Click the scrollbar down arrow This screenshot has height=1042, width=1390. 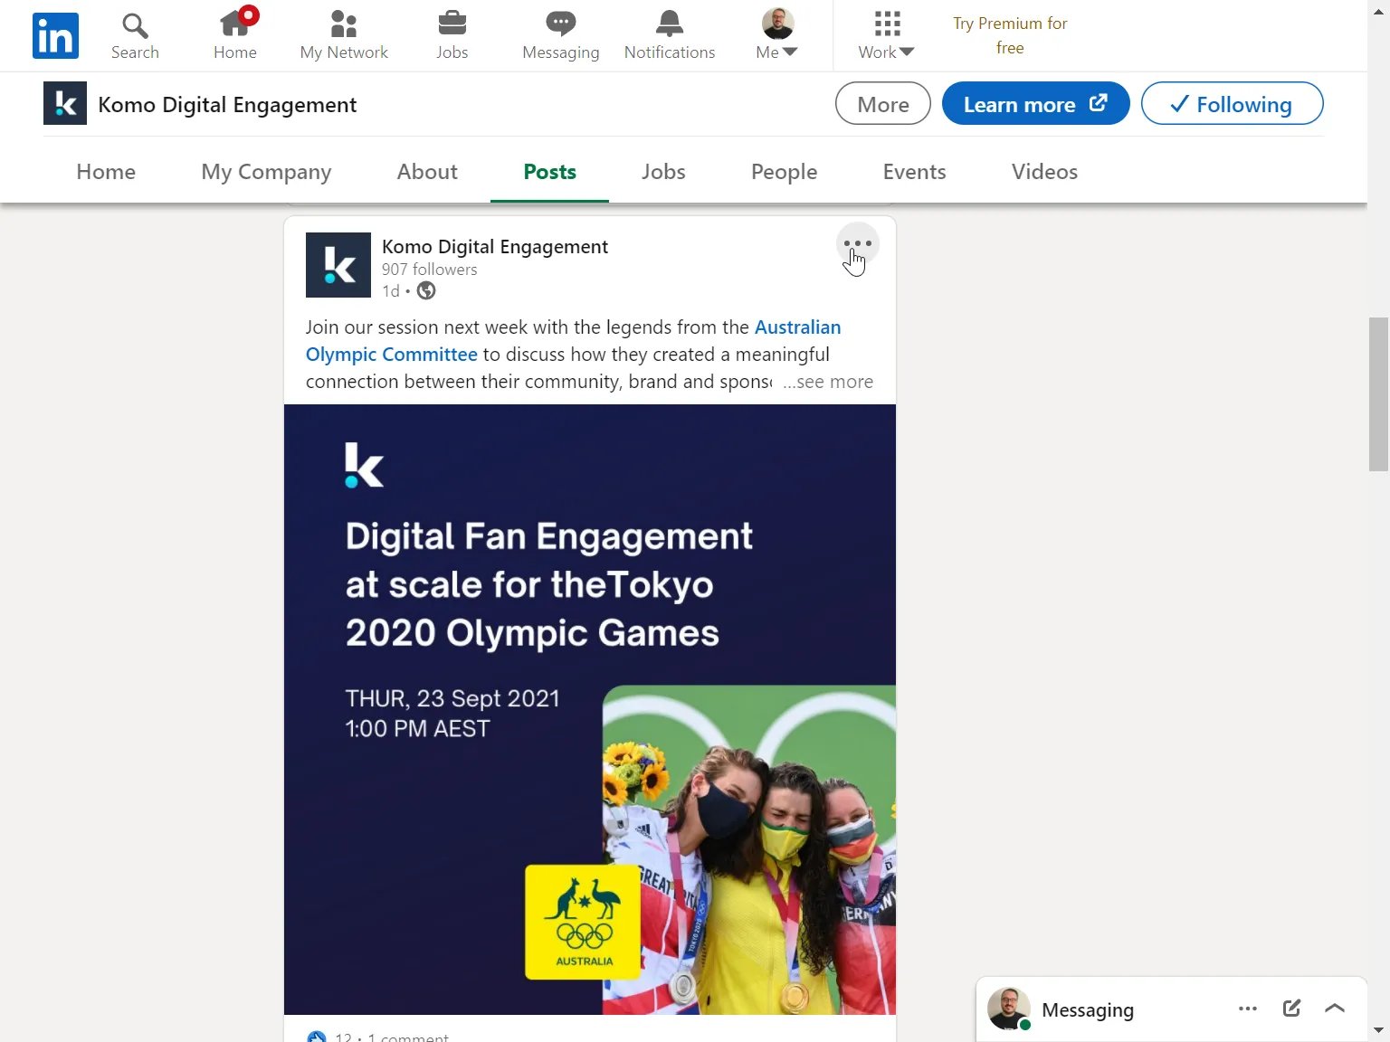coord(1378,1029)
